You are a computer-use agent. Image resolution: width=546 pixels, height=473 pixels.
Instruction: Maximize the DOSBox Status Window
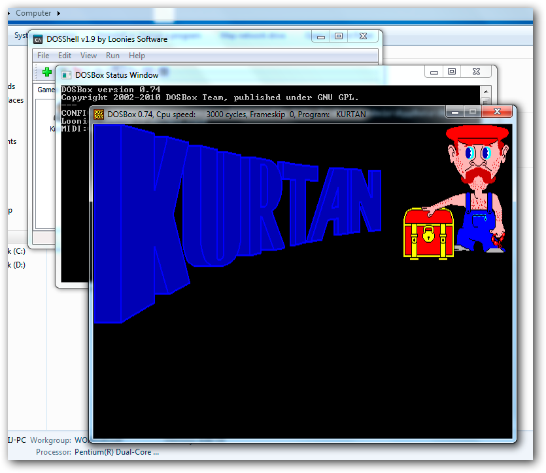tap(452, 72)
